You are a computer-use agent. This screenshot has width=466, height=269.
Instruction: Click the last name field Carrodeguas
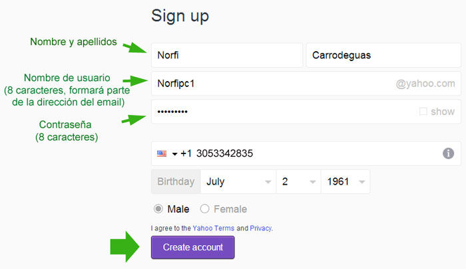coord(383,56)
